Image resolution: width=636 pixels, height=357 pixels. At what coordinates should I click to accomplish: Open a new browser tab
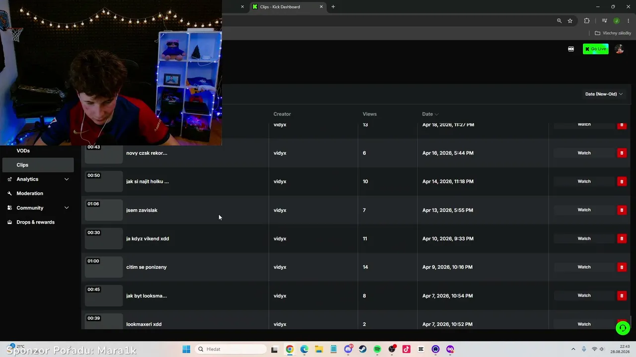333,7
